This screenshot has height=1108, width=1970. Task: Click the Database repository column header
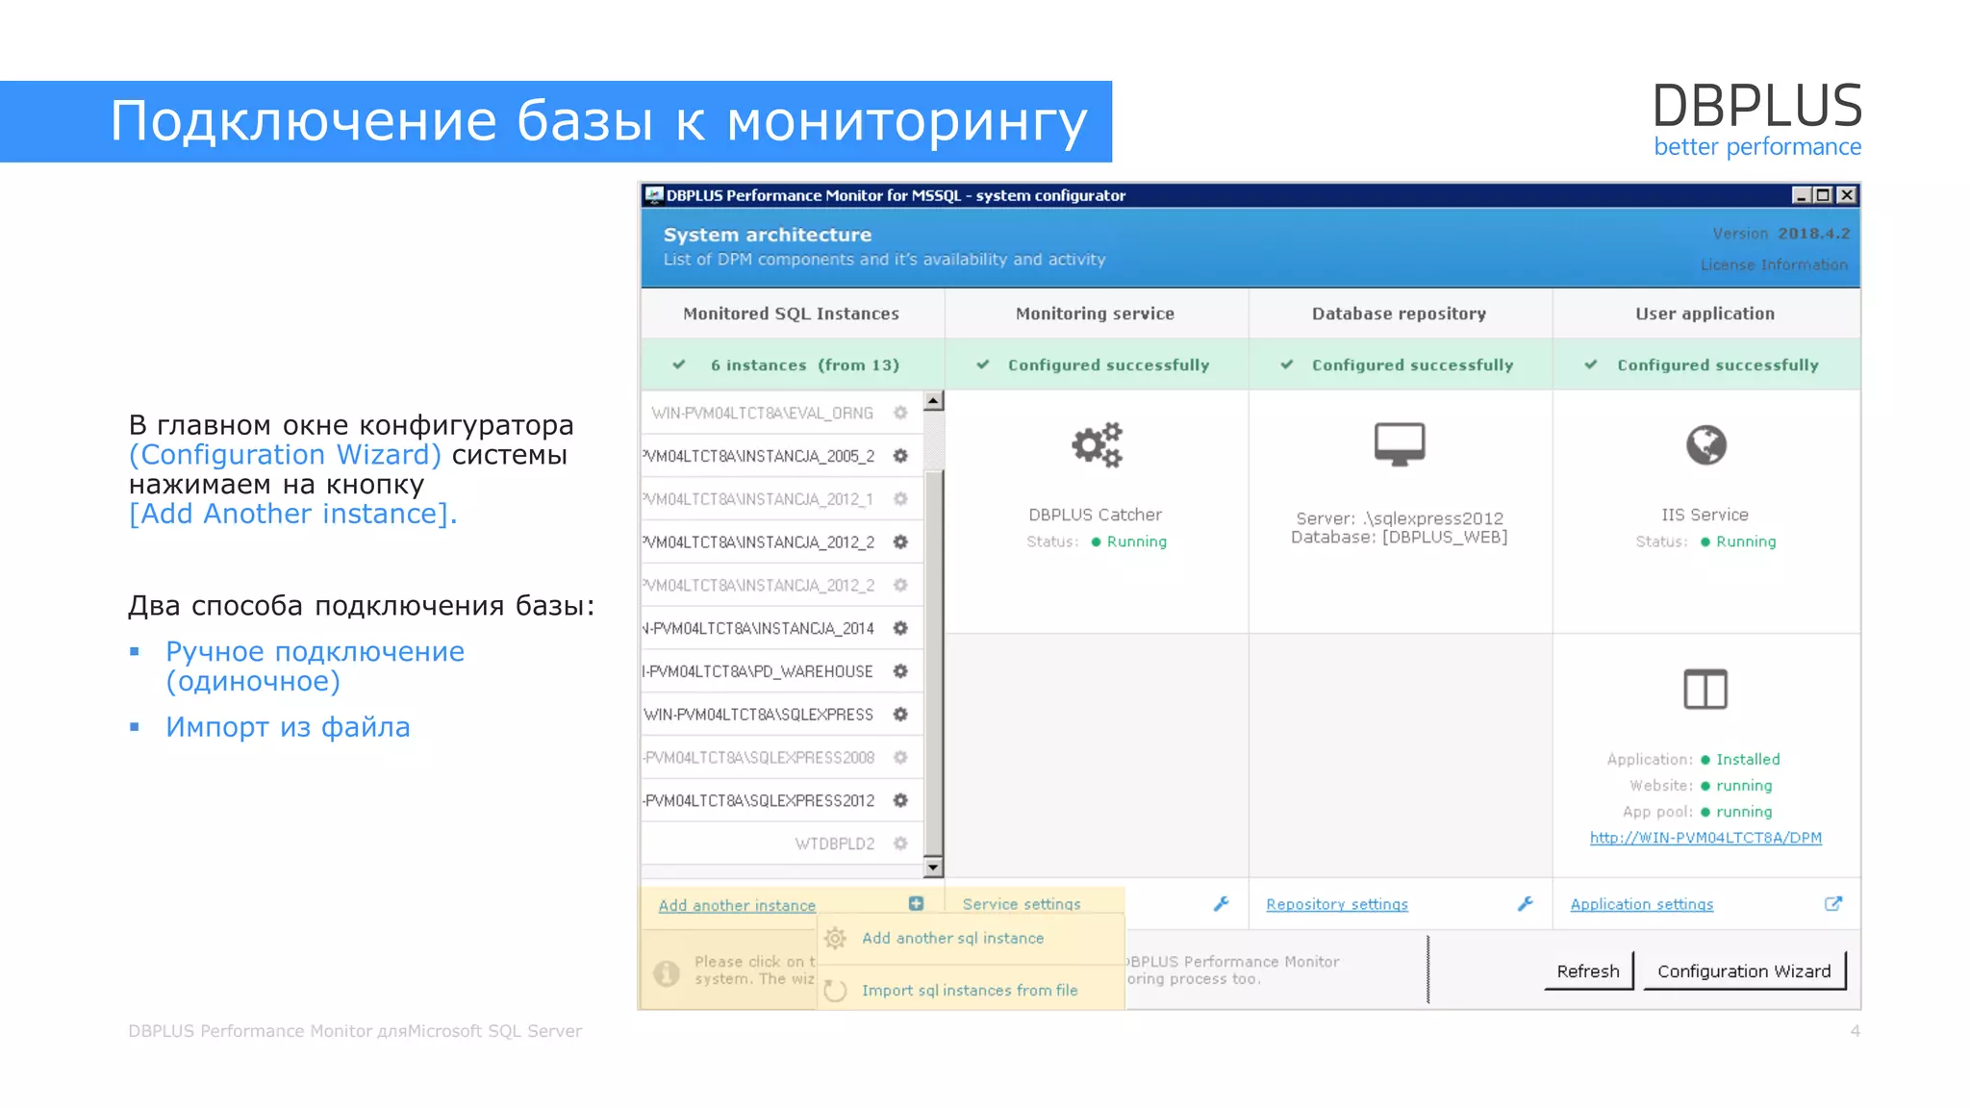pyautogui.click(x=1400, y=314)
